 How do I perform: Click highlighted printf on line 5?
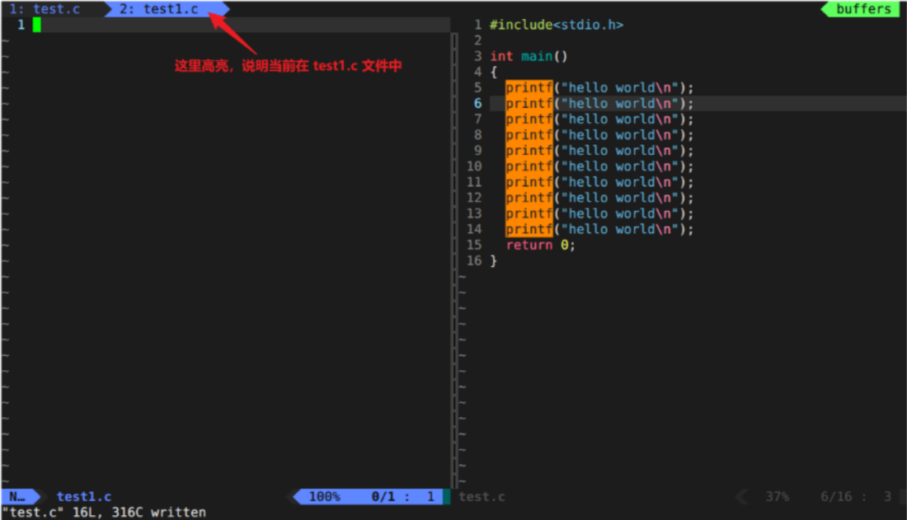click(x=529, y=87)
